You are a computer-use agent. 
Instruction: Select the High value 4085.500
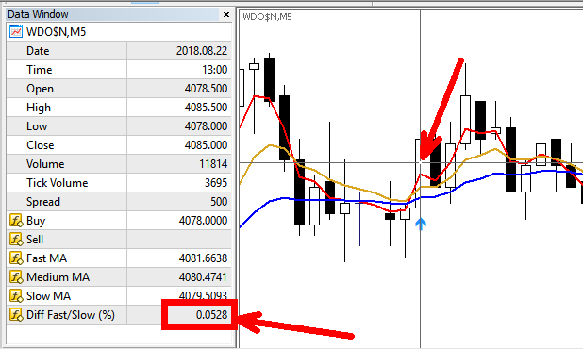coord(206,108)
